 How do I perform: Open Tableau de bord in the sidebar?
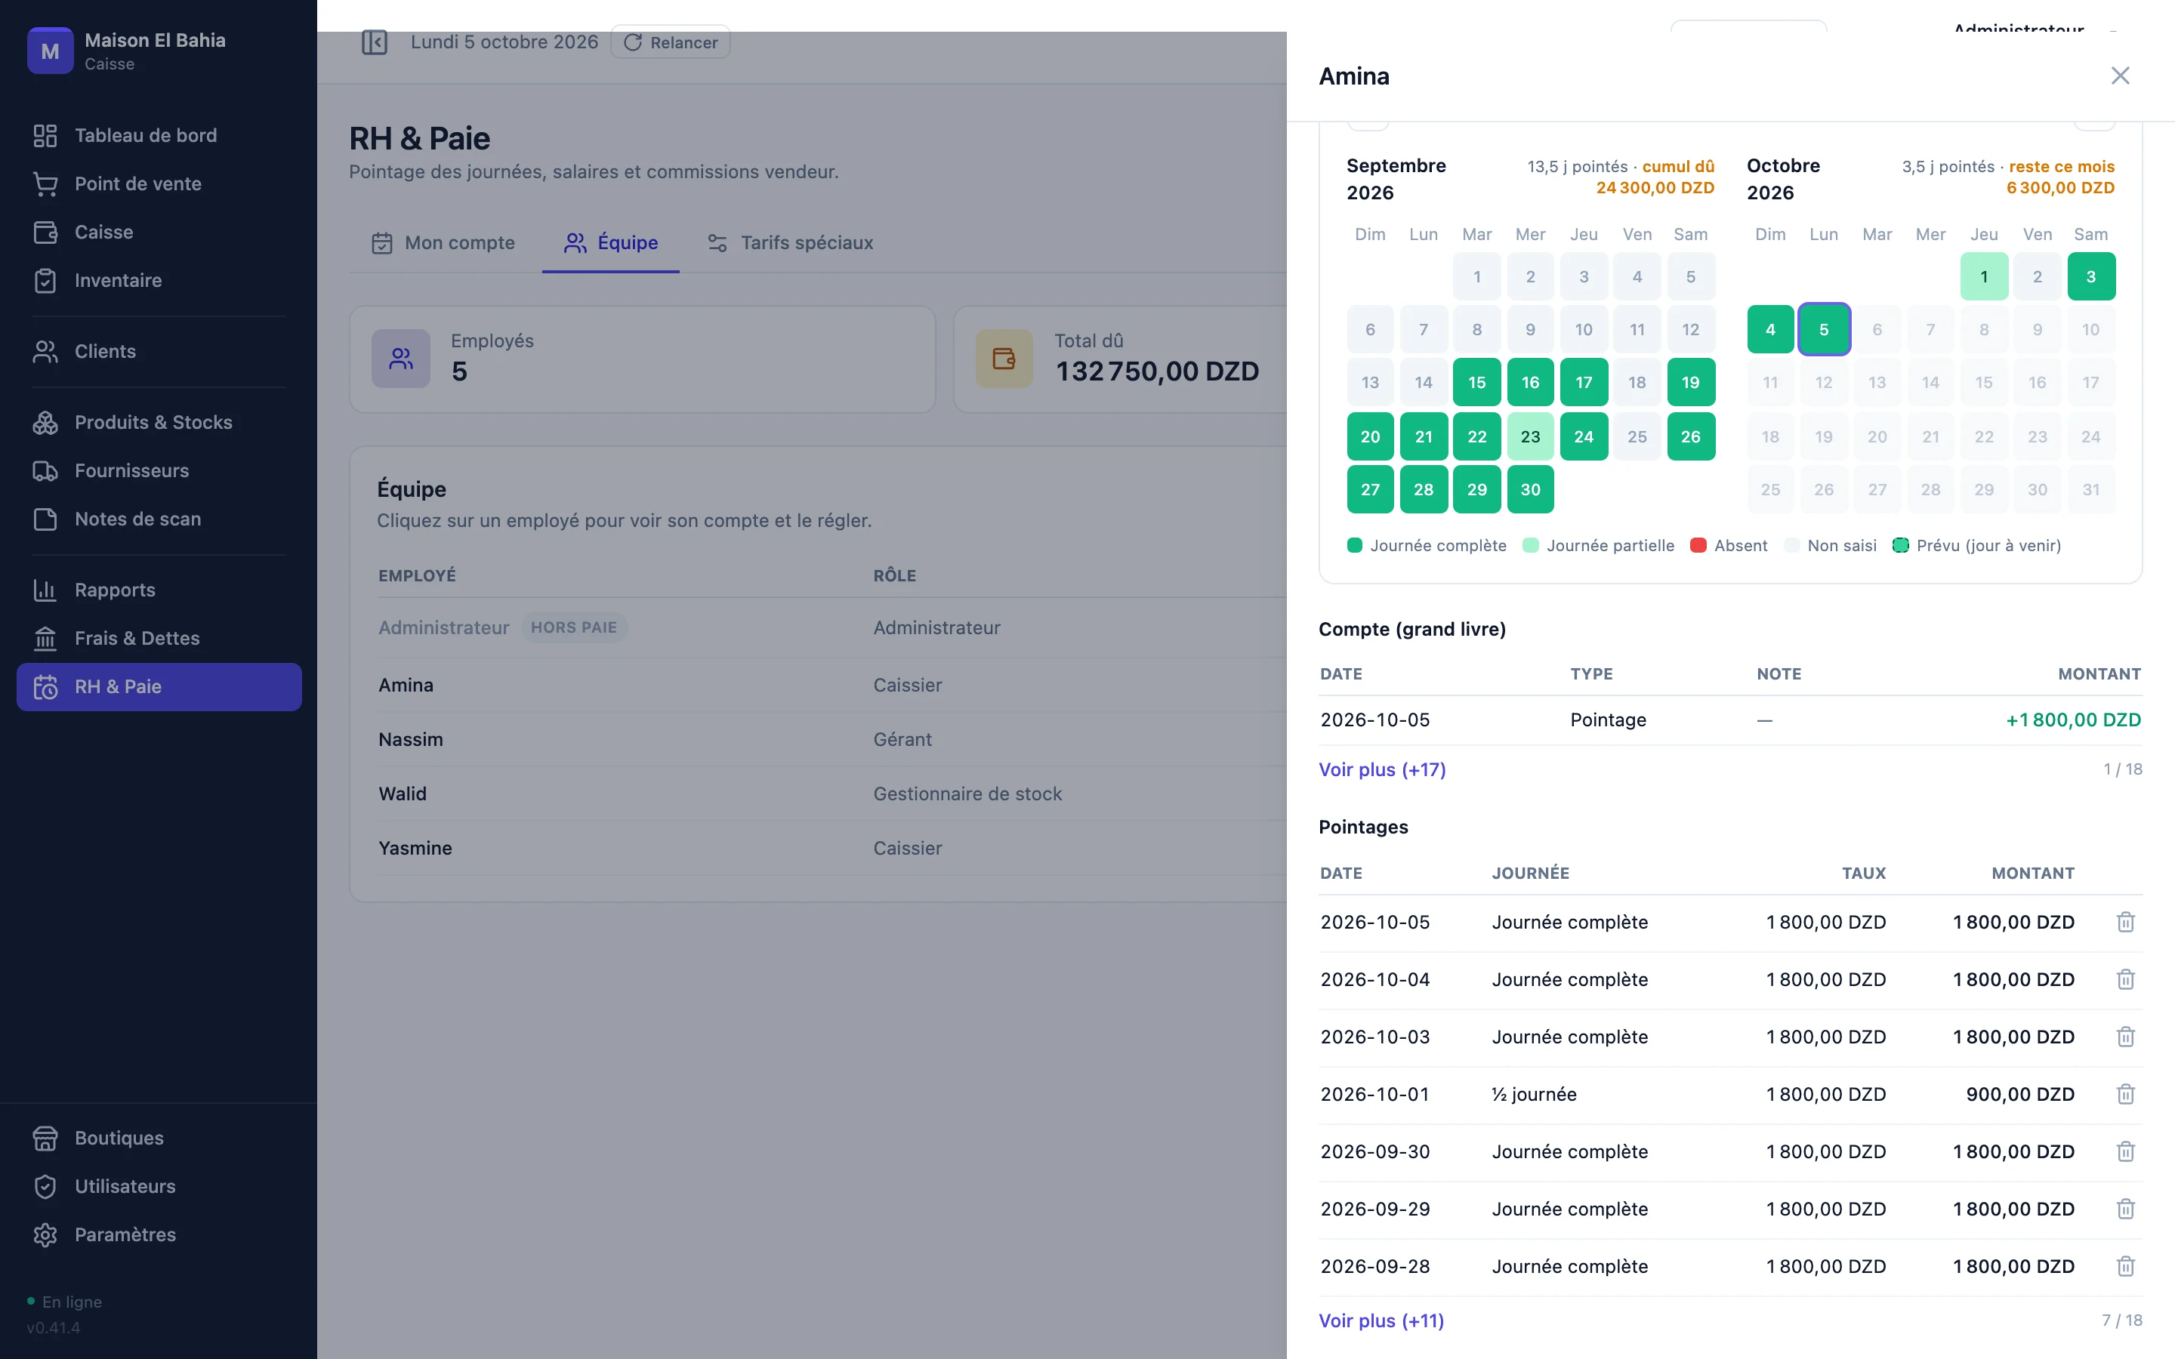(159, 136)
